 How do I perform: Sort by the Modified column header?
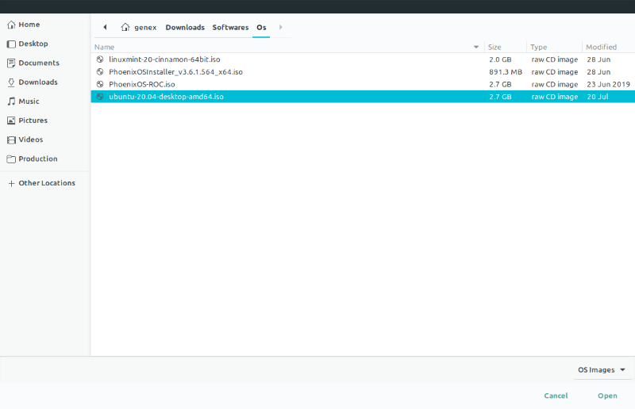[x=602, y=48]
